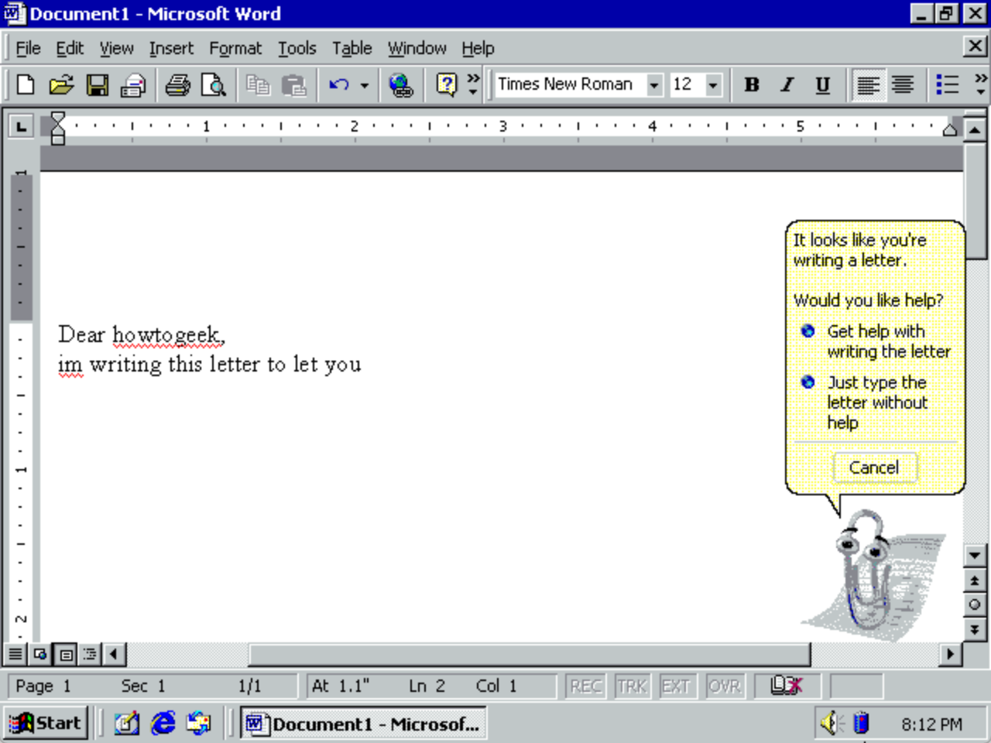The width and height of the screenshot is (991, 743).
Task: Click EXT extend selection indicator
Action: [676, 687]
